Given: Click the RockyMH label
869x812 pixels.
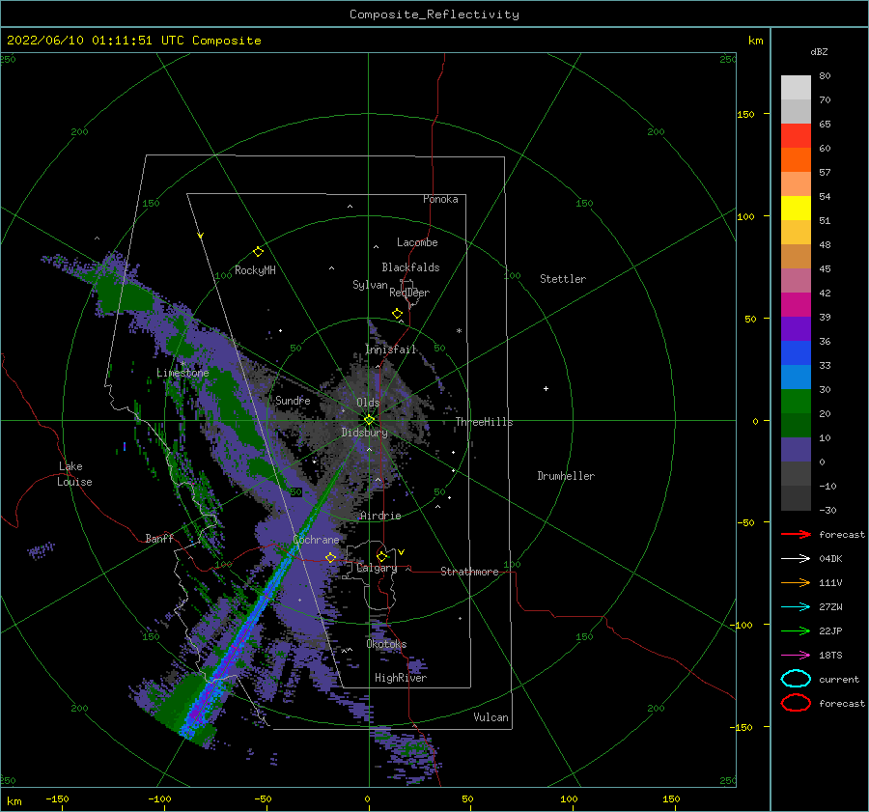Looking at the screenshot, I should 255,270.
